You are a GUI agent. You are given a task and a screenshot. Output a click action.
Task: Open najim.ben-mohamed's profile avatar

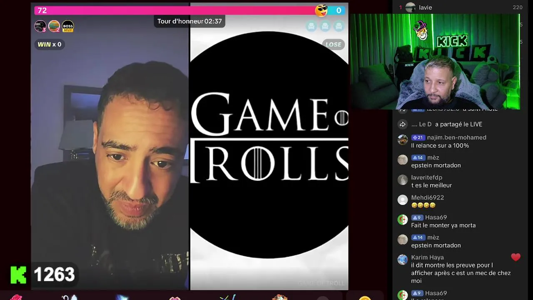(x=403, y=140)
